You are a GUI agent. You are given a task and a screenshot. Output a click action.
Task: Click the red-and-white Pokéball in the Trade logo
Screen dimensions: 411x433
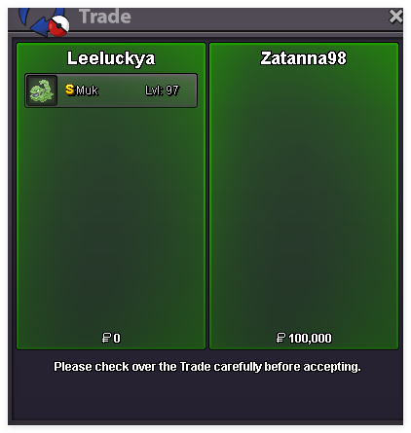tap(59, 26)
